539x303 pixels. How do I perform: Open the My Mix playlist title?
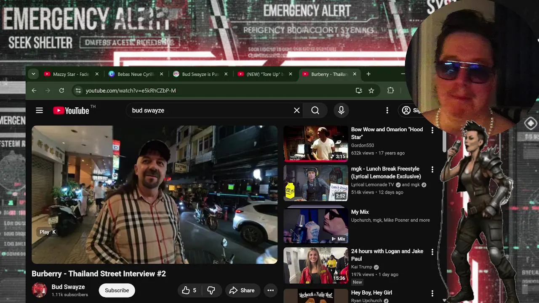[360, 212]
